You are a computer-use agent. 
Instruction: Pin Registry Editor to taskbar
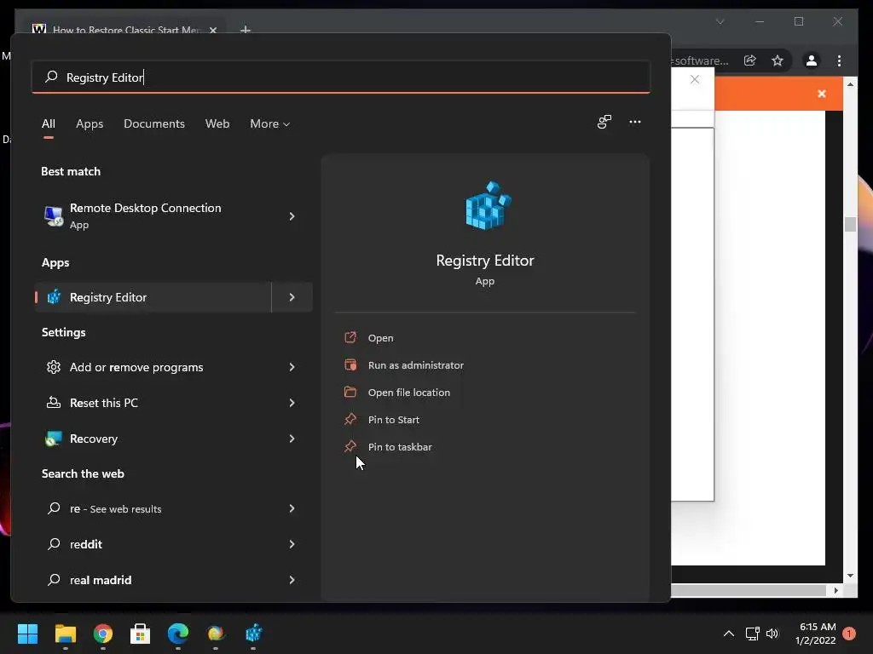point(399,446)
